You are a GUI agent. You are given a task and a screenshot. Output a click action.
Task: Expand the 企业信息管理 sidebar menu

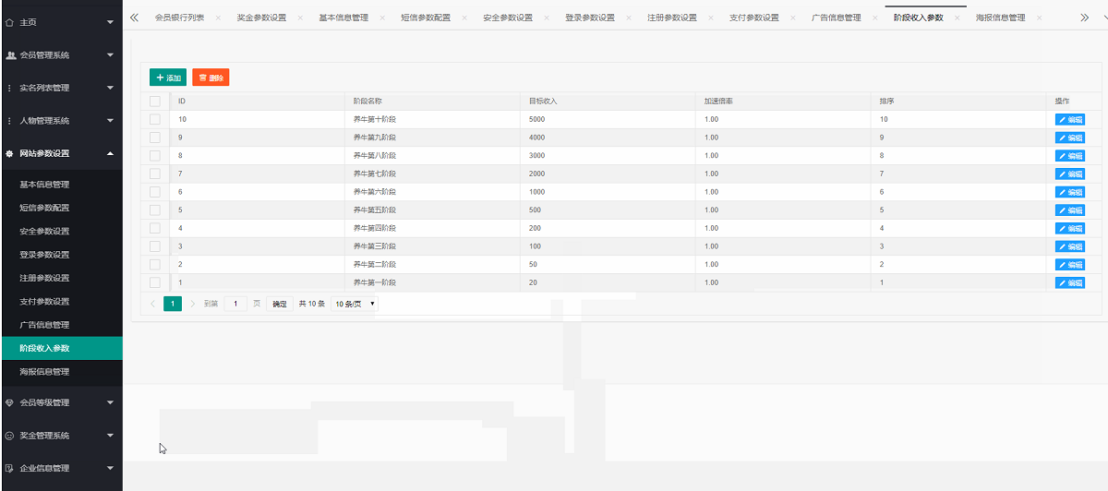pos(61,468)
